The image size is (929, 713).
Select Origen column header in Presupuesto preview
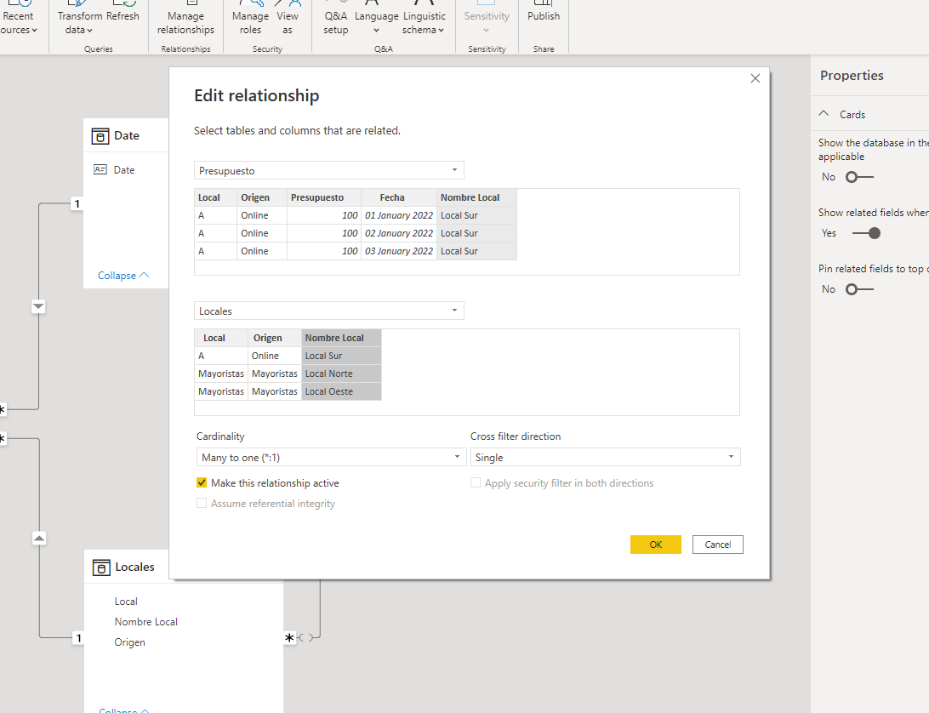pyautogui.click(x=262, y=197)
